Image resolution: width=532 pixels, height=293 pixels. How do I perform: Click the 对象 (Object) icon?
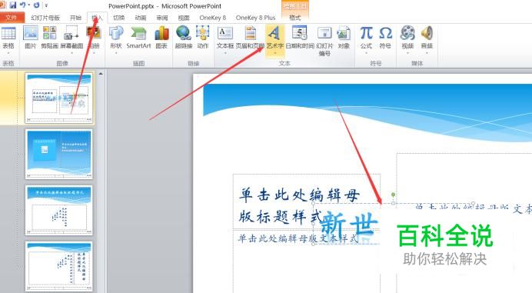coord(344,33)
